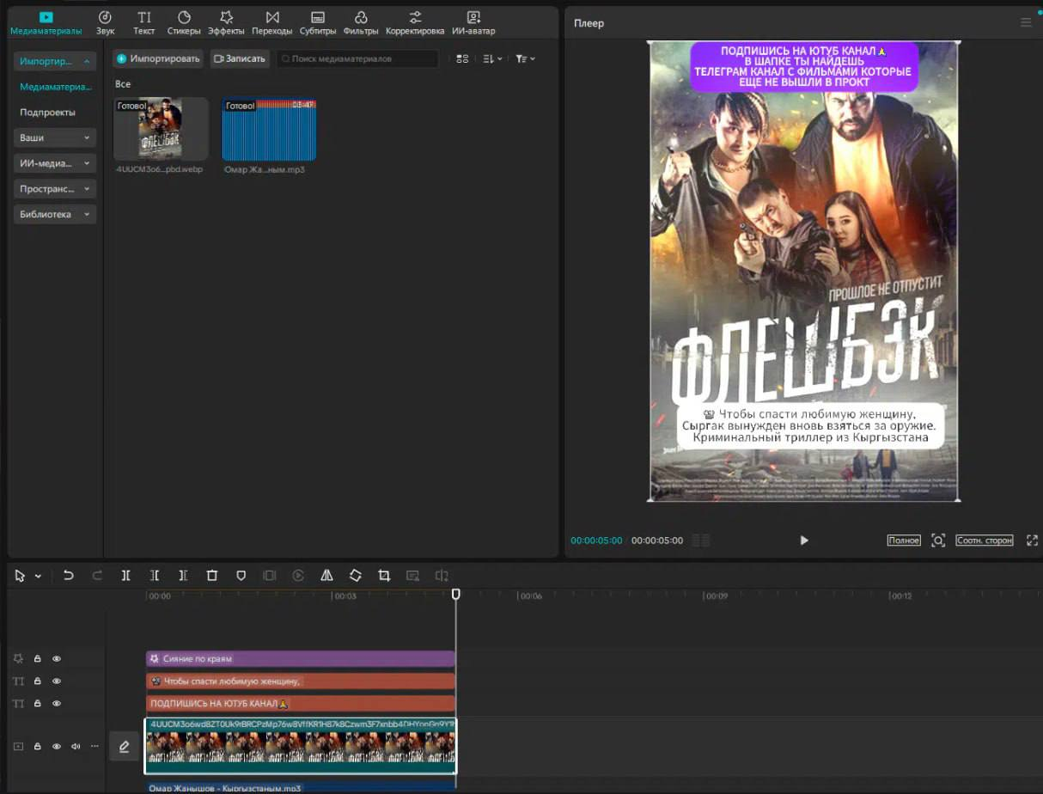The height and width of the screenshot is (794, 1043).
Task: Lock the 'ПОДПИШИСЬ НА ЮТУБ КАНАЛ' text track
Action: pyautogui.click(x=38, y=704)
